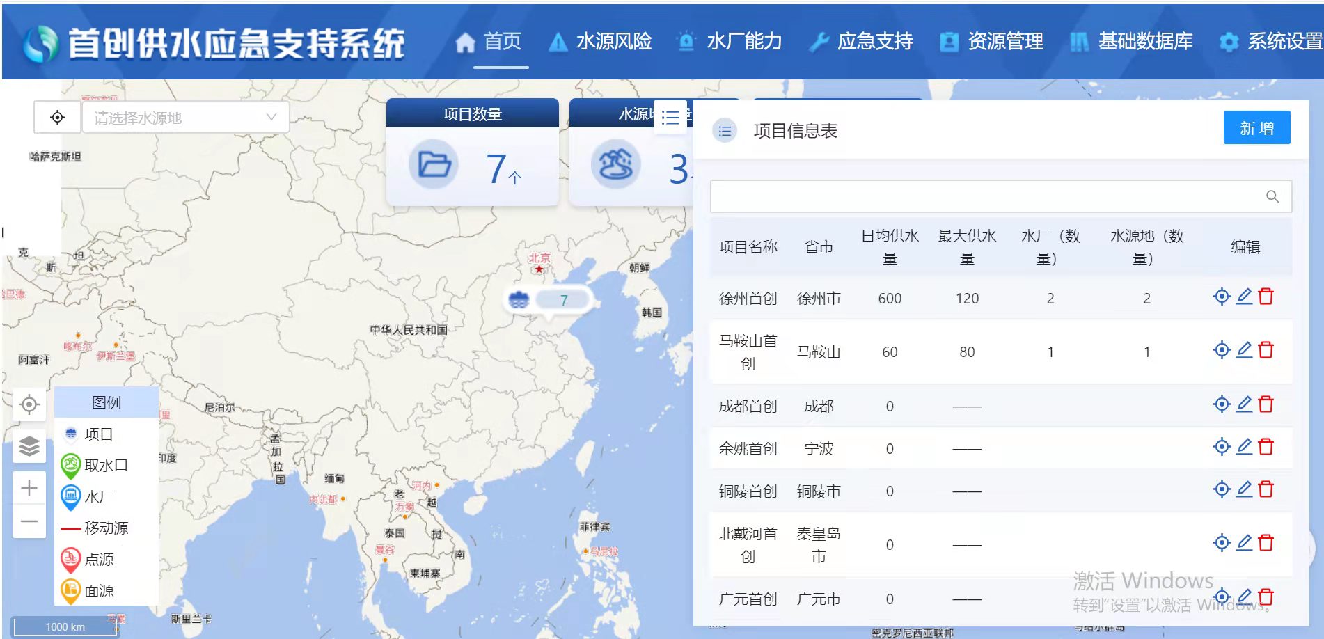Select 取水口 legend entry
The height and width of the screenshot is (639, 1324).
tap(95, 466)
